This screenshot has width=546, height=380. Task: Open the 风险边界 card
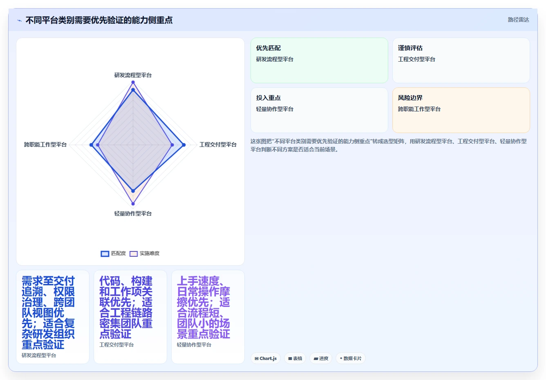461,110
